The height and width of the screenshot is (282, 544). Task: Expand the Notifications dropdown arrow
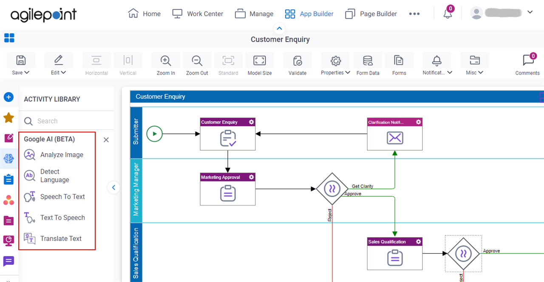coord(450,73)
